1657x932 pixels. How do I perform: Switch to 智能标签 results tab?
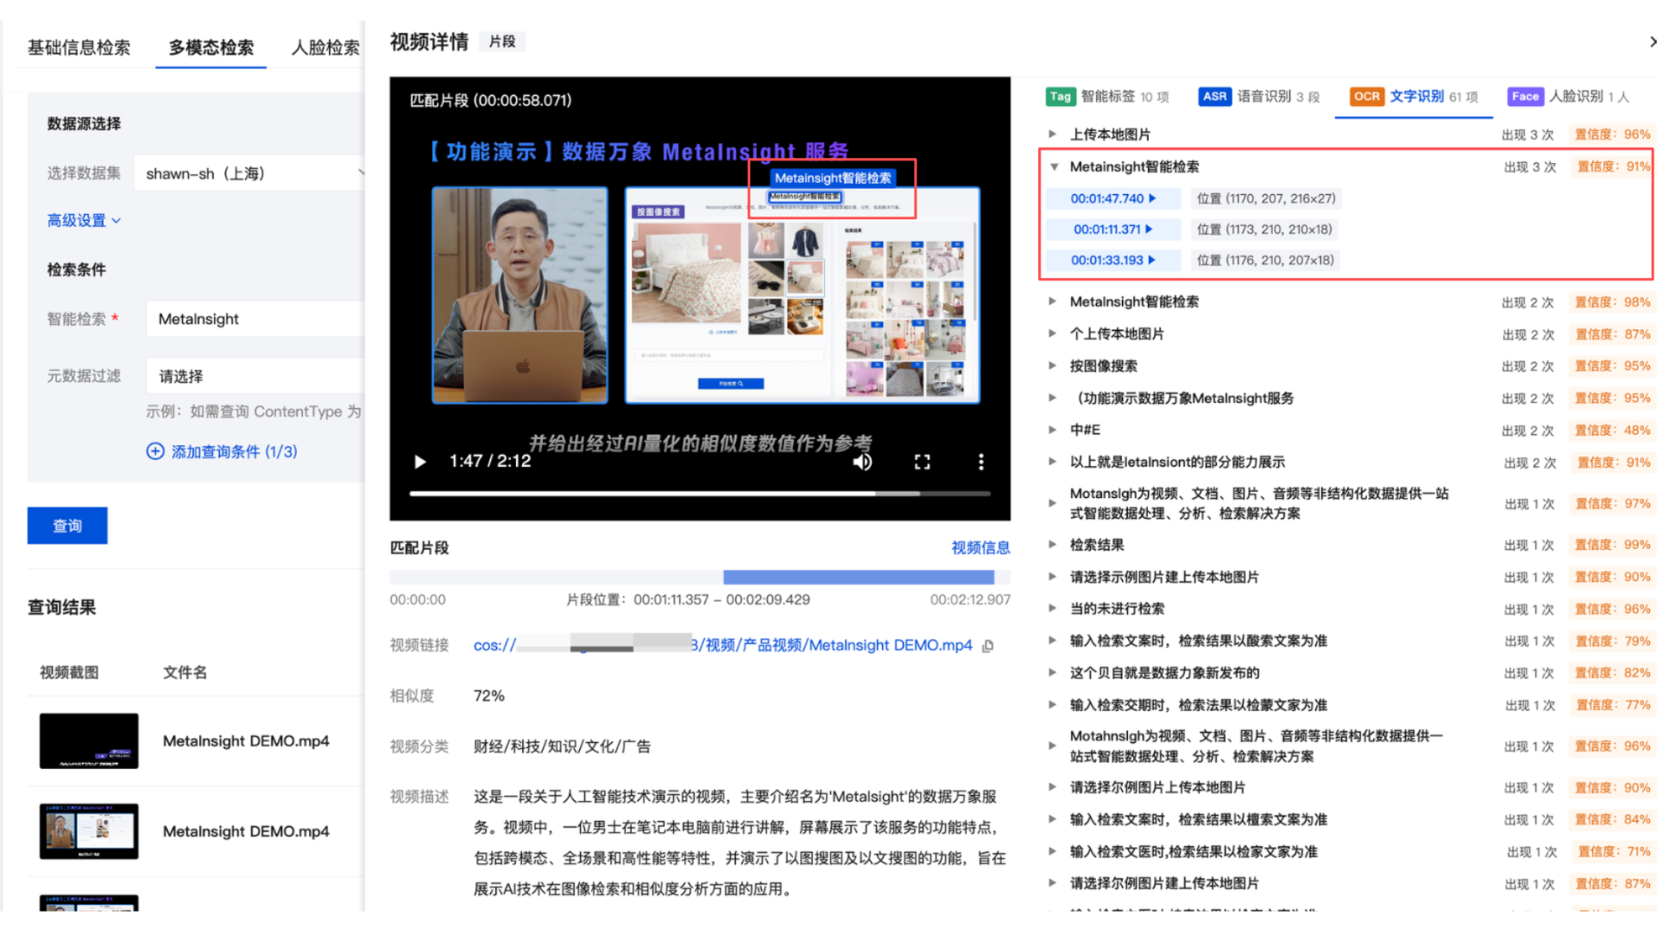(1108, 97)
